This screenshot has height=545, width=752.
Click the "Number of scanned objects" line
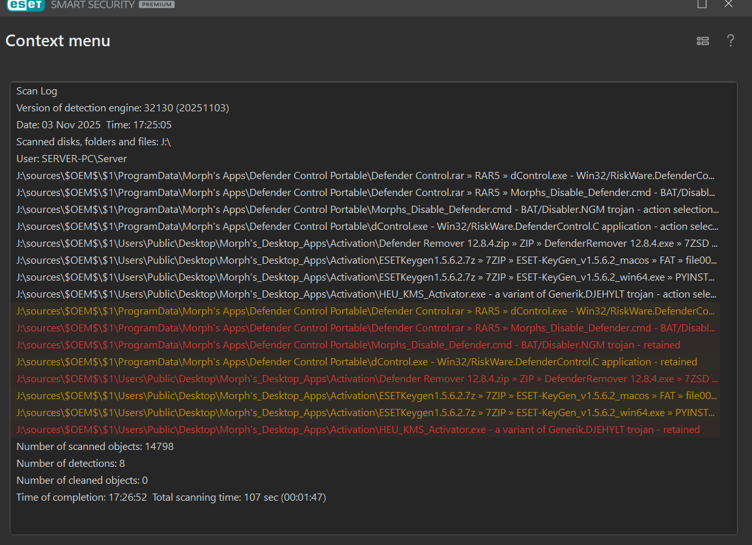pyautogui.click(x=95, y=447)
